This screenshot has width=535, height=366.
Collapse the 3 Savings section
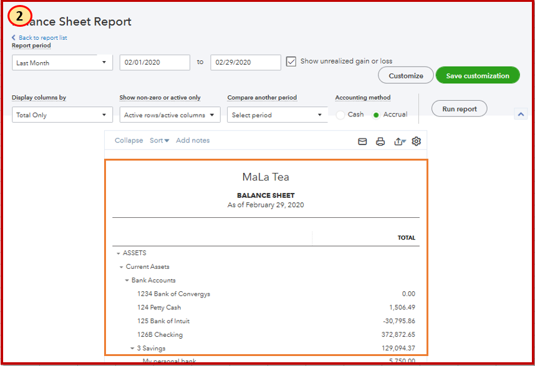(132, 349)
